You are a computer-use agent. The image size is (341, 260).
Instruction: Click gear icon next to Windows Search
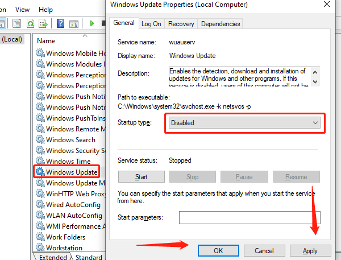40,139
